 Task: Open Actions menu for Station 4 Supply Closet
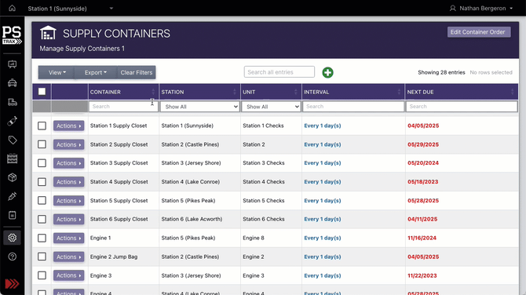tap(68, 182)
